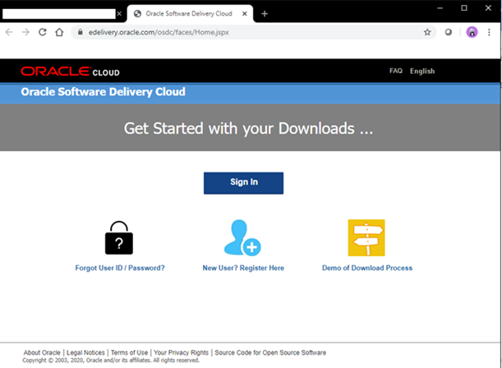Open Forgot User ID / Password link
This screenshot has width=502, height=368.
pos(120,268)
